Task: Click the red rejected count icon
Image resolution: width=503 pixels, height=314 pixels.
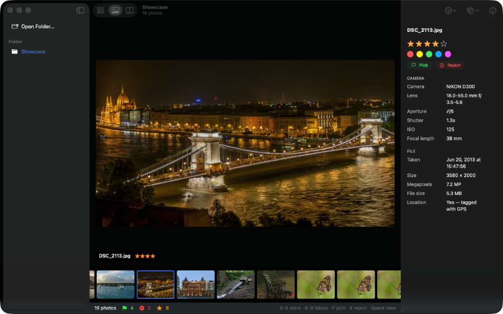Action: coord(142,308)
